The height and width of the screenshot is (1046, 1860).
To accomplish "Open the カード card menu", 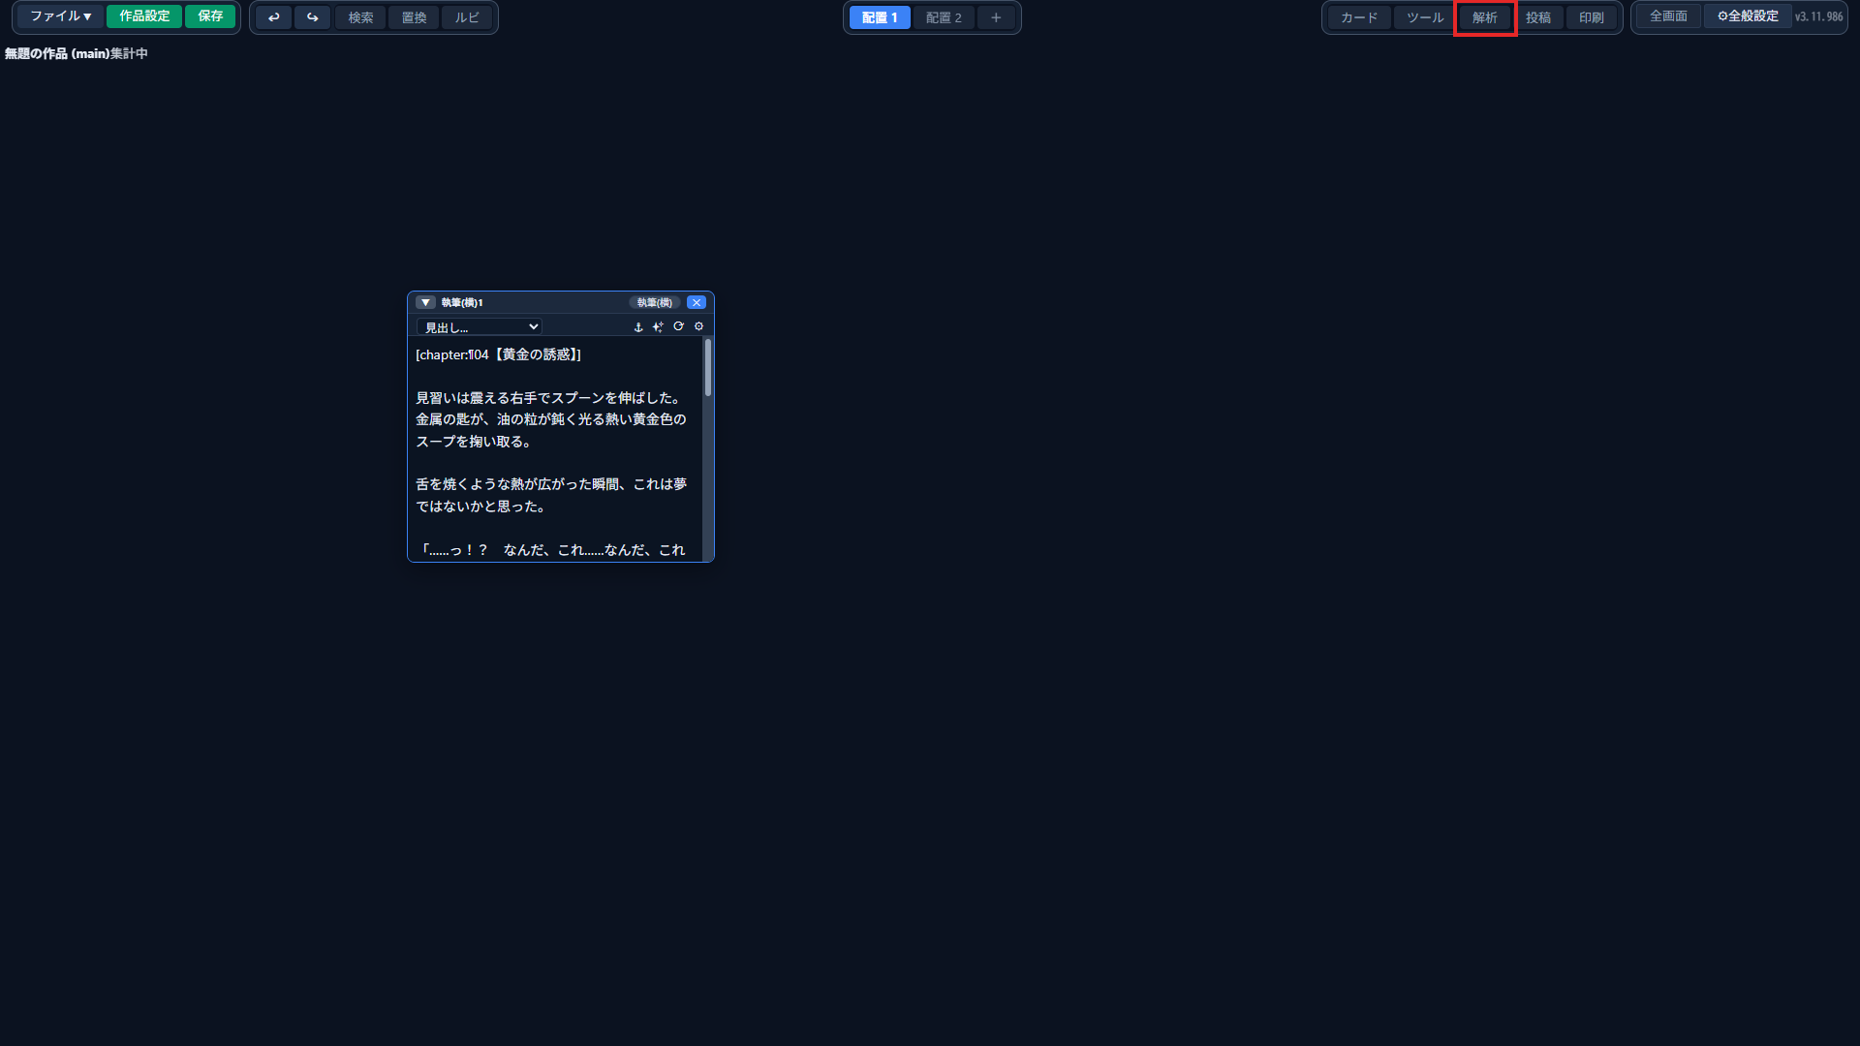I will tap(1359, 17).
